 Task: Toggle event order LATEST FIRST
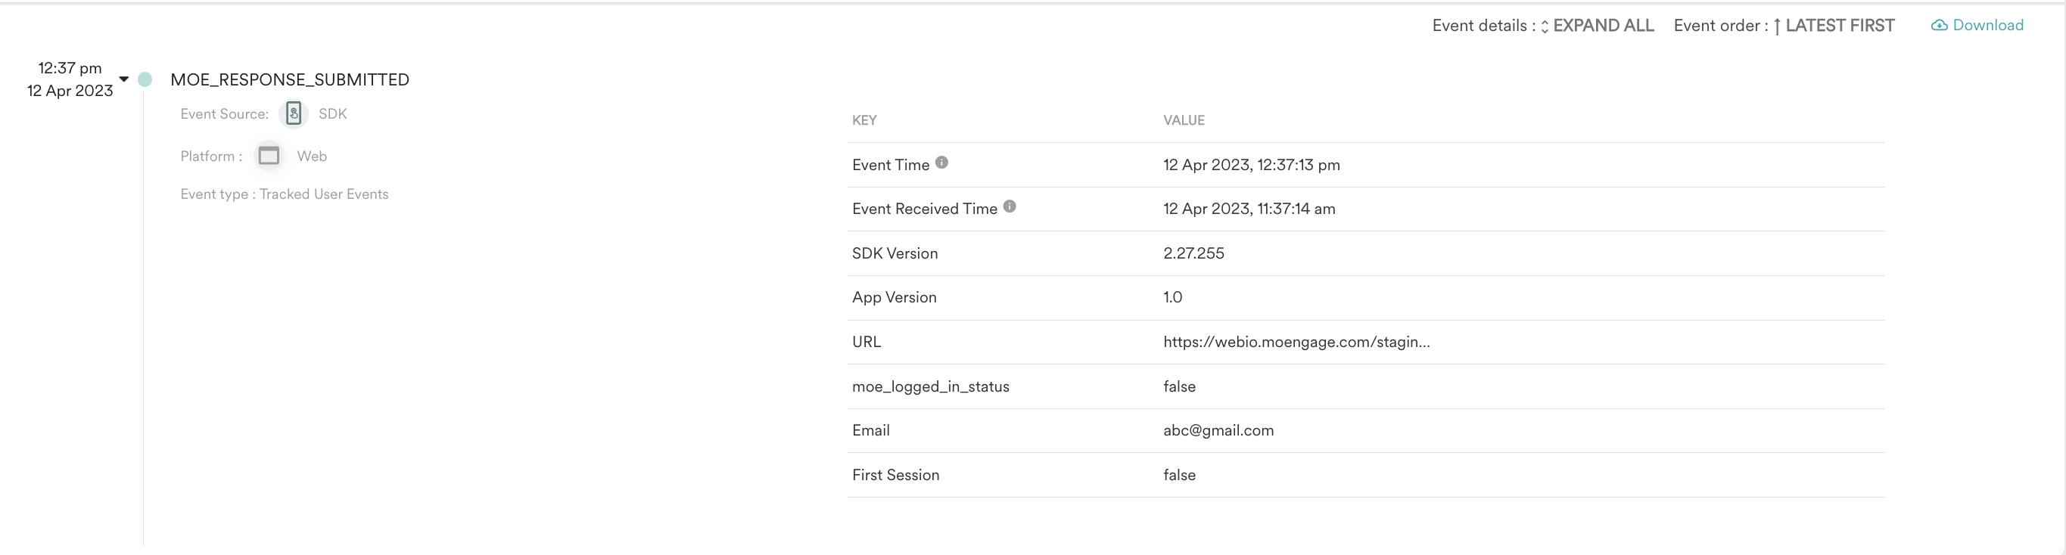1840,26
